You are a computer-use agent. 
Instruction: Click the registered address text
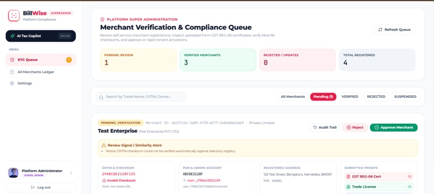298,174
